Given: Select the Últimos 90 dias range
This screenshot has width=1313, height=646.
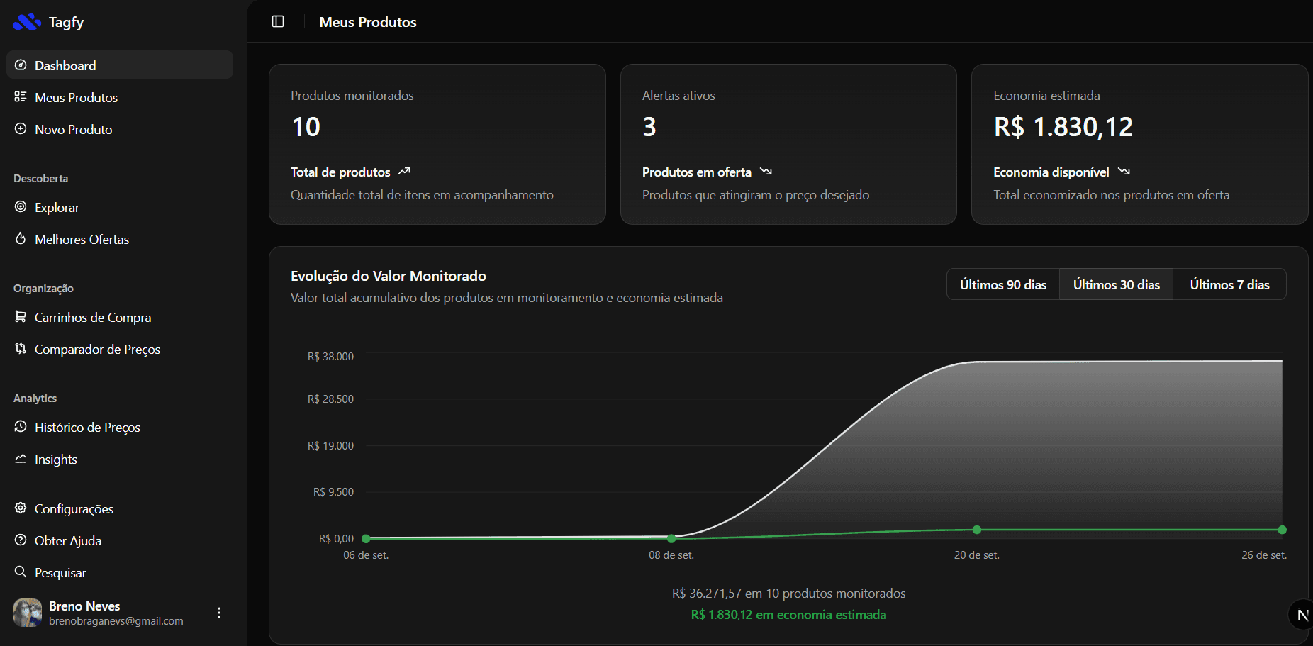Looking at the screenshot, I should coord(1002,284).
